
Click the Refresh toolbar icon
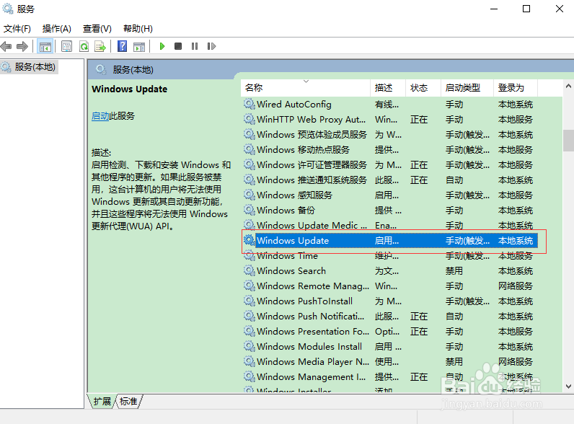[x=84, y=46]
